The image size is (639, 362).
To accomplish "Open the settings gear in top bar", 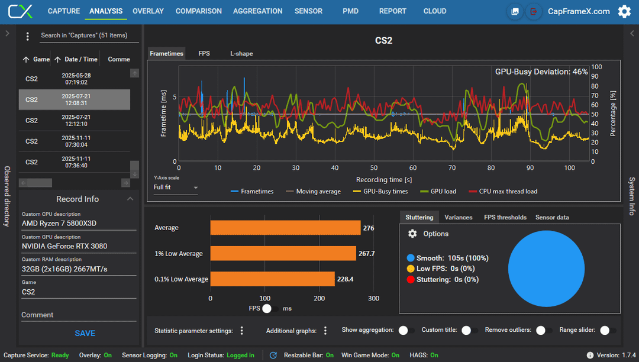I will click(x=624, y=11).
